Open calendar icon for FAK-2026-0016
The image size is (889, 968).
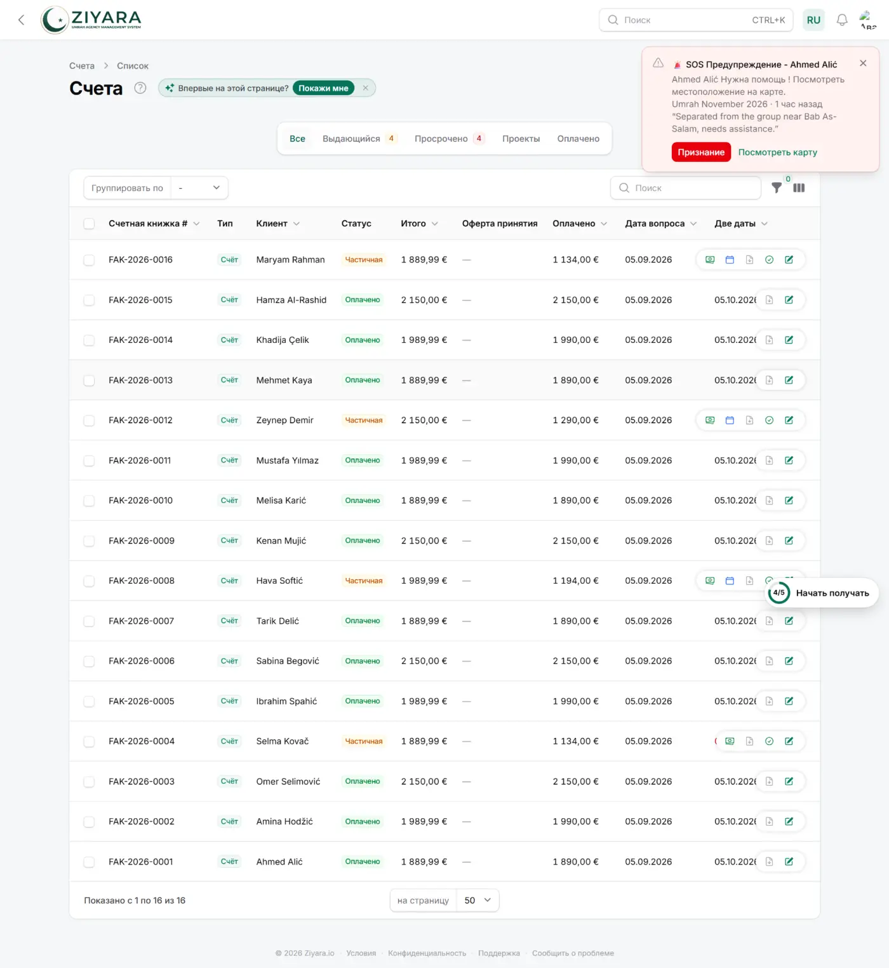pyautogui.click(x=730, y=260)
